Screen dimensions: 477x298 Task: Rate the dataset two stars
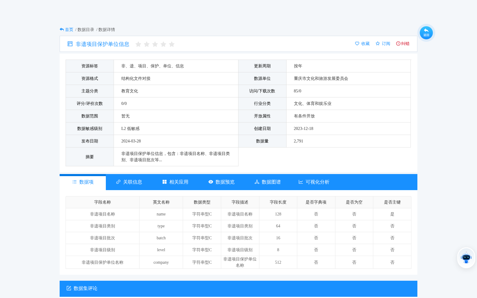147,44
